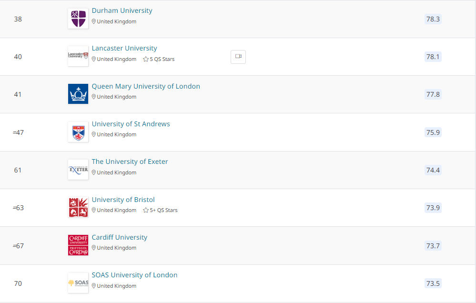Open the University of Bristol link

pos(123,200)
